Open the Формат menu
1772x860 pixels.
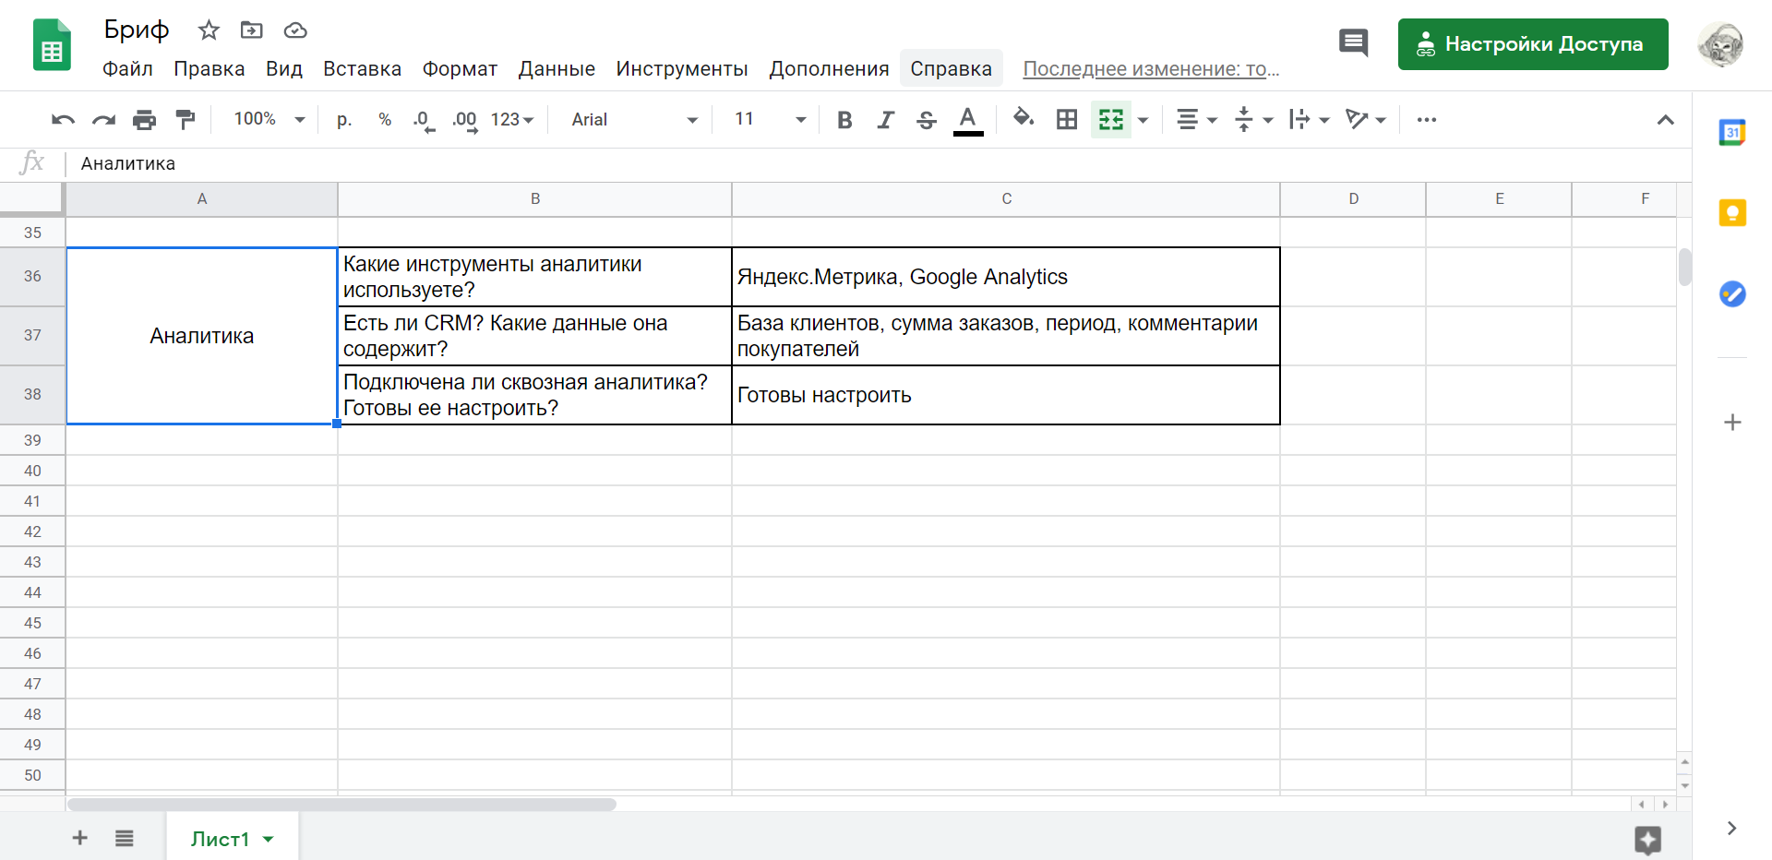coord(460,69)
